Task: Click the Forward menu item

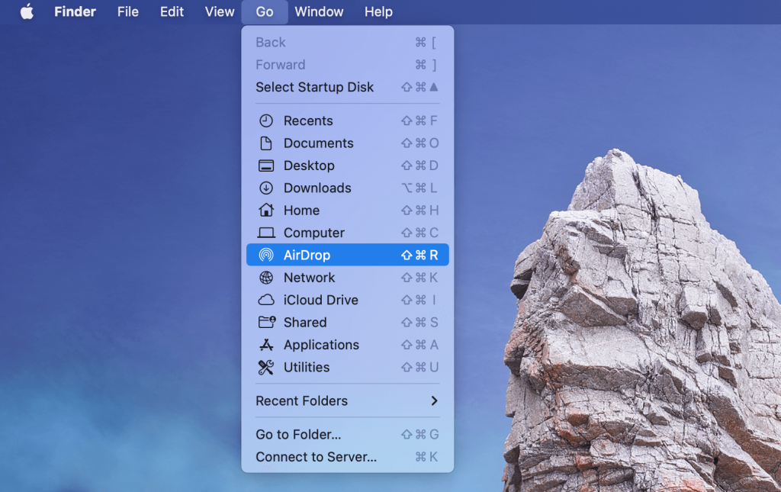Action: coord(348,65)
